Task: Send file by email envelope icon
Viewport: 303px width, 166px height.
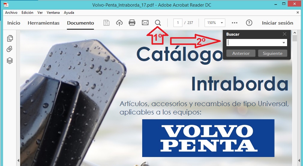Action: click(x=145, y=23)
